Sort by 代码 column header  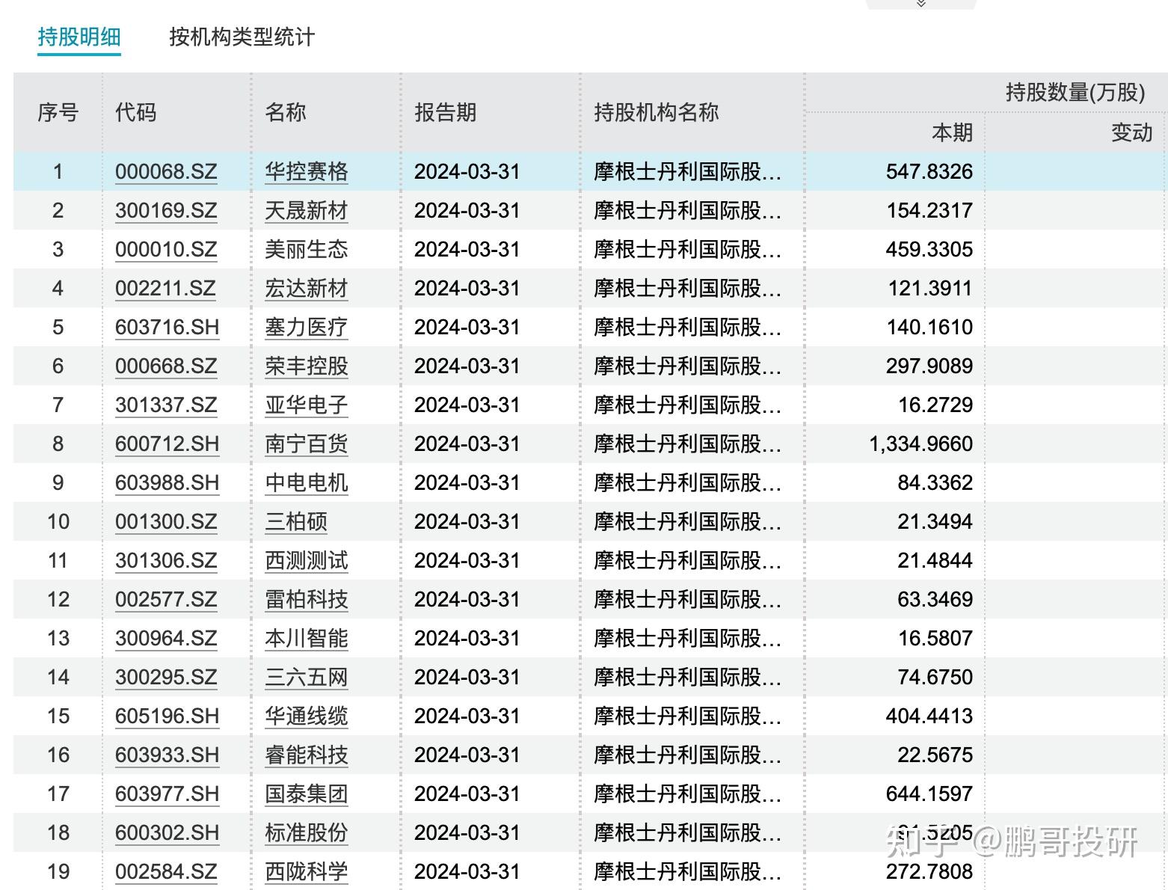135,112
